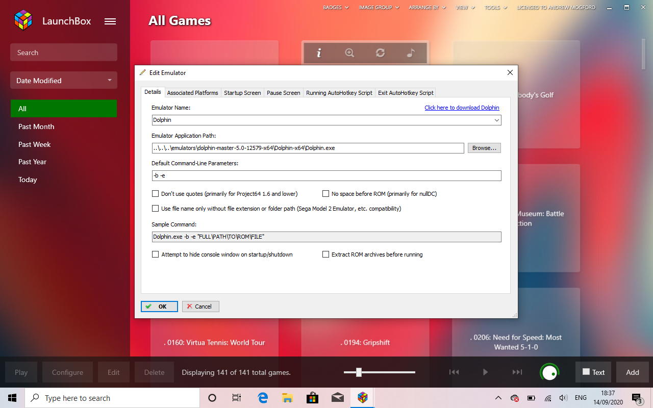
Task: Click the Configure button
Action: [67, 372]
